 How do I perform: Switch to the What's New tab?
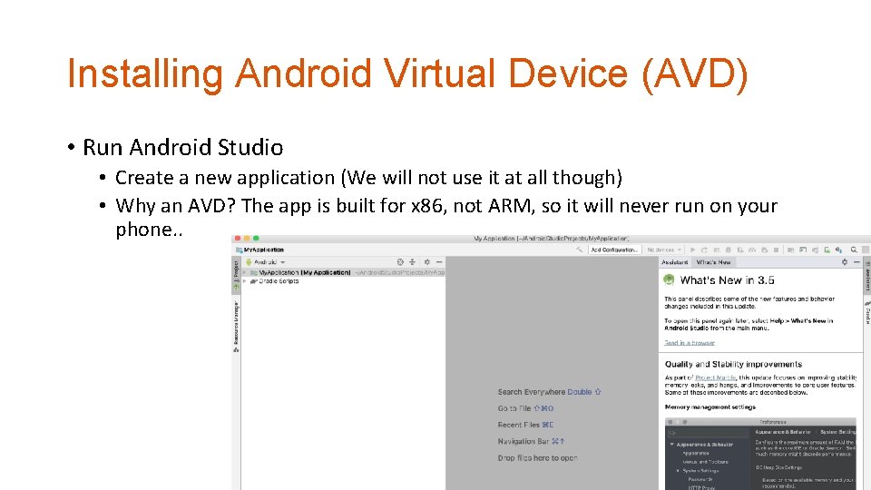[714, 262]
